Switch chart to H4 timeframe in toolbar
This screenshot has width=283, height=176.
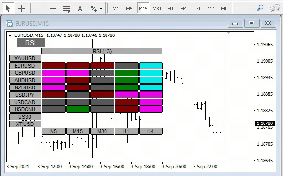coord(183,8)
